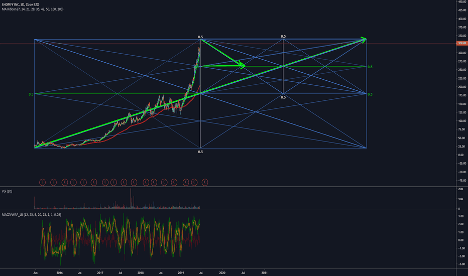Click the orange current price tag on price axis
The height and width of the screenshot is (276, 468).
coord(462,43)
